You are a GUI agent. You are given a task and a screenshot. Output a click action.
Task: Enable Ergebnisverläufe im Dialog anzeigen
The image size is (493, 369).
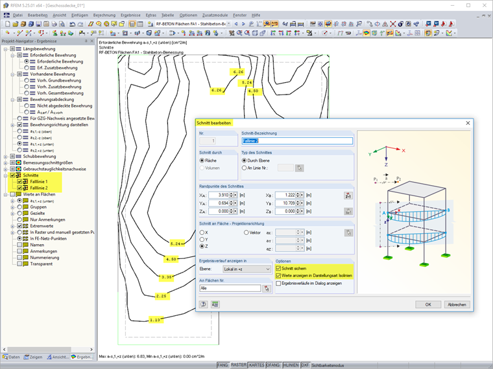point(278,284)
